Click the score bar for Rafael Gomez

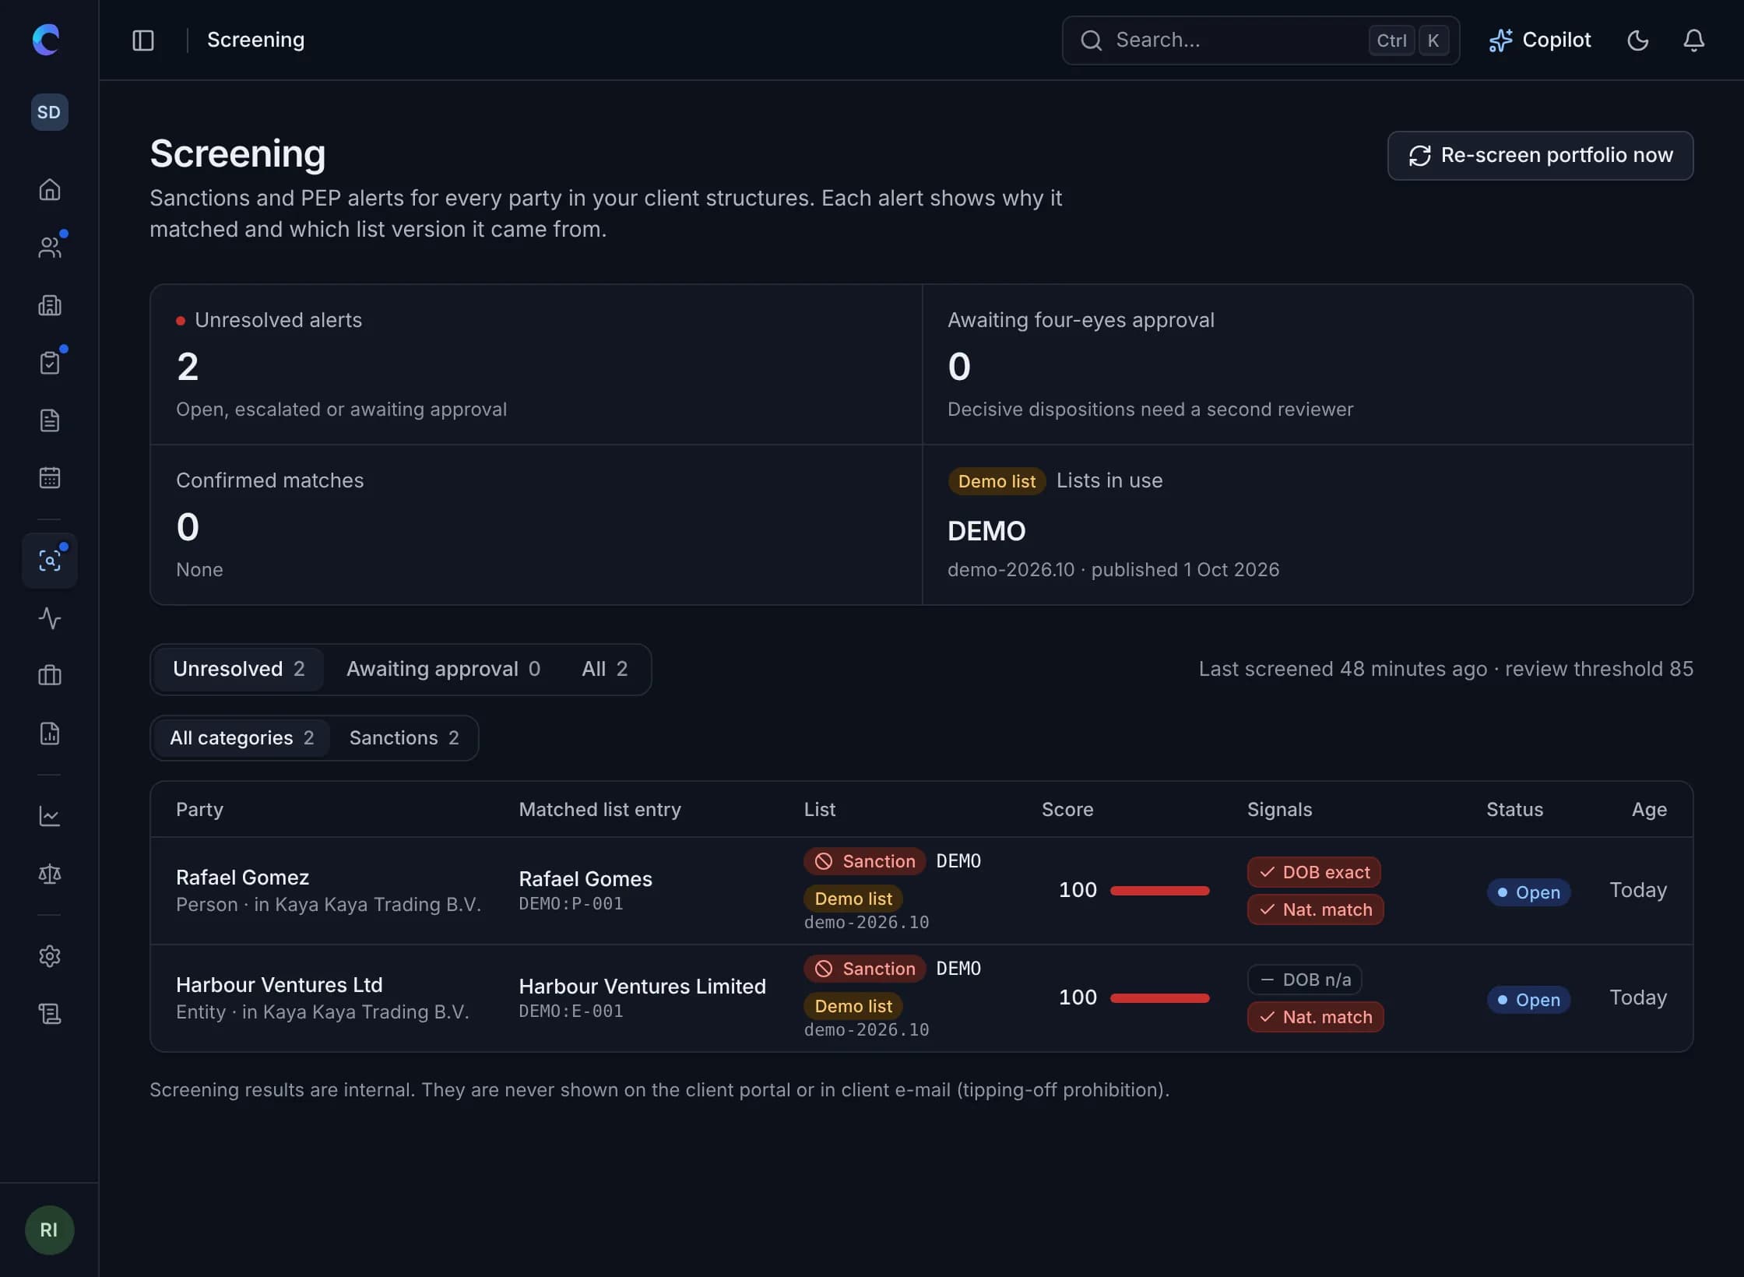[1159, 891]
